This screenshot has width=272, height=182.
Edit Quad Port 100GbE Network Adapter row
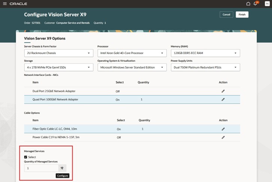click(223, 100)
